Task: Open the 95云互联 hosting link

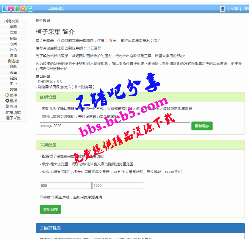Action: (x=94, y=48)
